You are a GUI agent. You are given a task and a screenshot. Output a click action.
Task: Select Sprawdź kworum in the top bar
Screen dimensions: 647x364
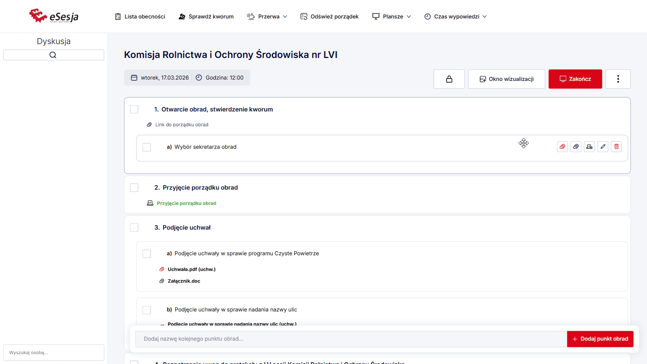206,17
